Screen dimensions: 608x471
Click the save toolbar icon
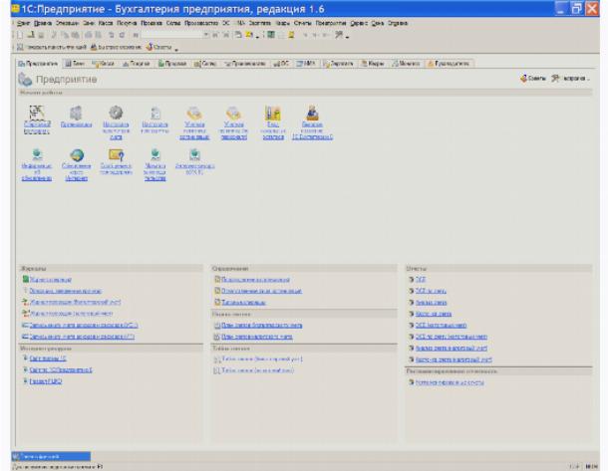click(41, 35)
